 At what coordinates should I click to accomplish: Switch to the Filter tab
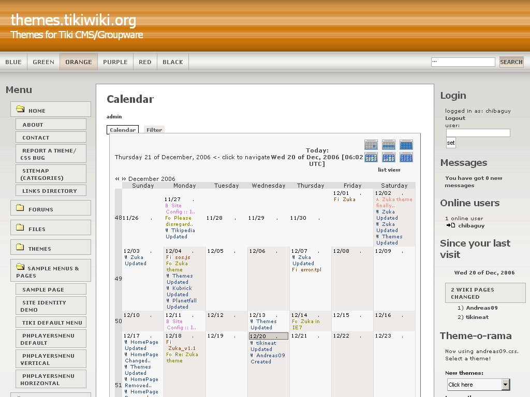(x=154, y=130)
